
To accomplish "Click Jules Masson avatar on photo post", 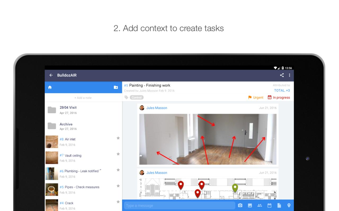I will coord(142,108).
